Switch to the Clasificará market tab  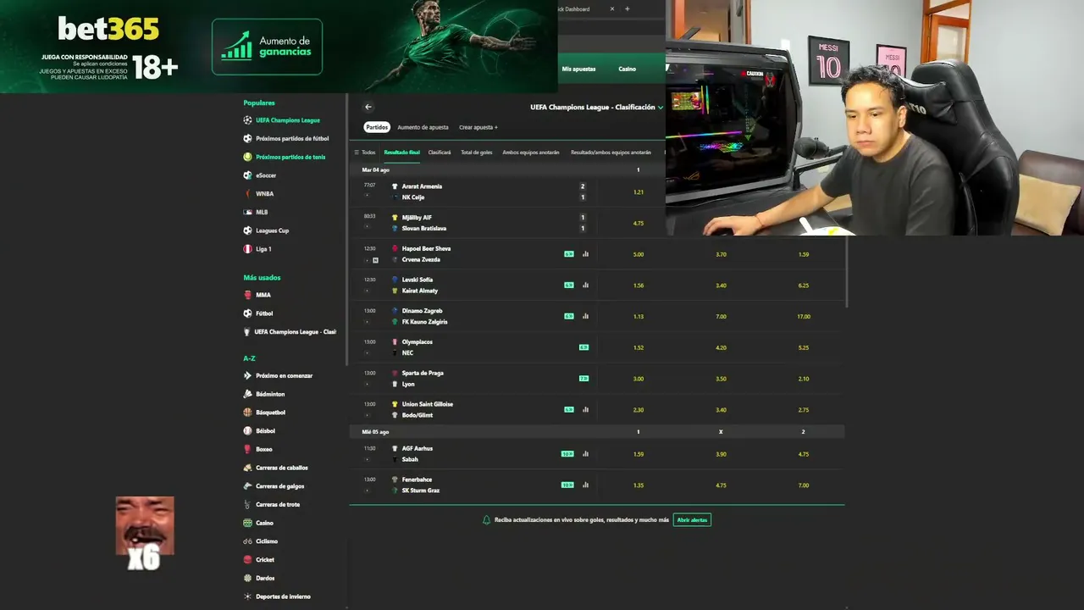pos(440,152)
